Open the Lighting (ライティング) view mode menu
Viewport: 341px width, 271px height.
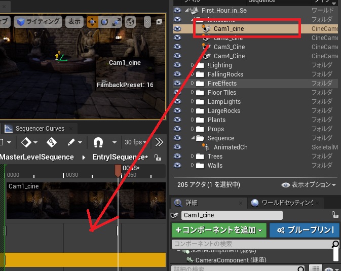pos(38,22)
